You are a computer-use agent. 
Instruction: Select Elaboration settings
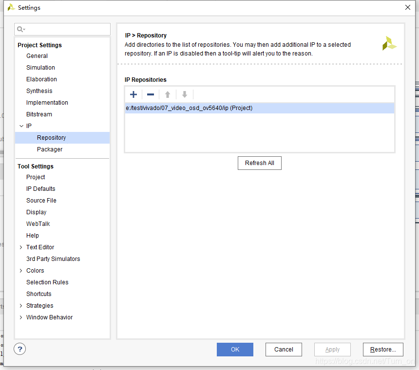tap(41, 79)
